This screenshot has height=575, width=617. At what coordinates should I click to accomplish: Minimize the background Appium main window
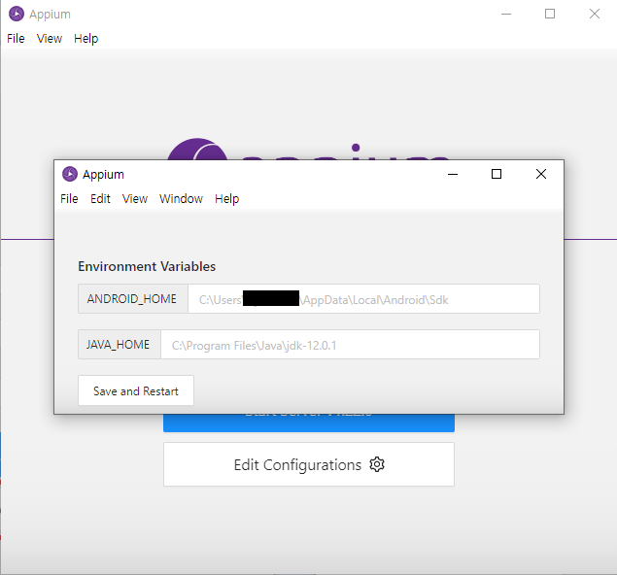pyautogui.click(x=506, y=14)
